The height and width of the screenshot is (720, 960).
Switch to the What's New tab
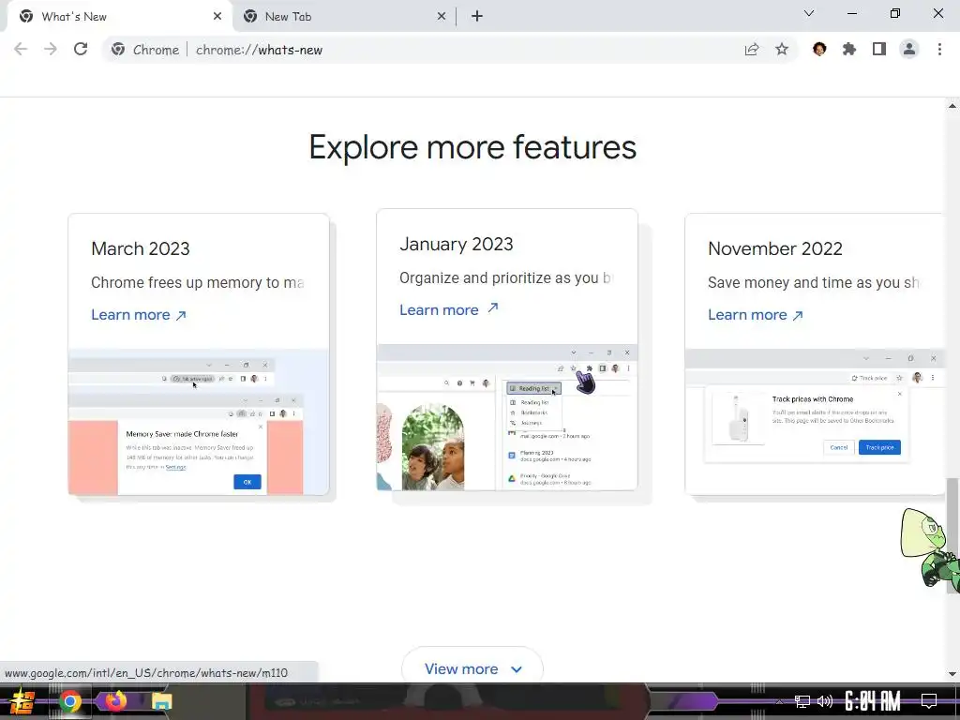(119, 17)
